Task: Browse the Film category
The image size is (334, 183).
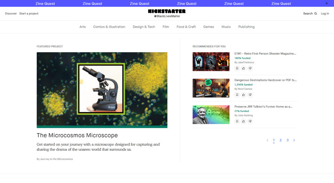Action: click(166, 27)
